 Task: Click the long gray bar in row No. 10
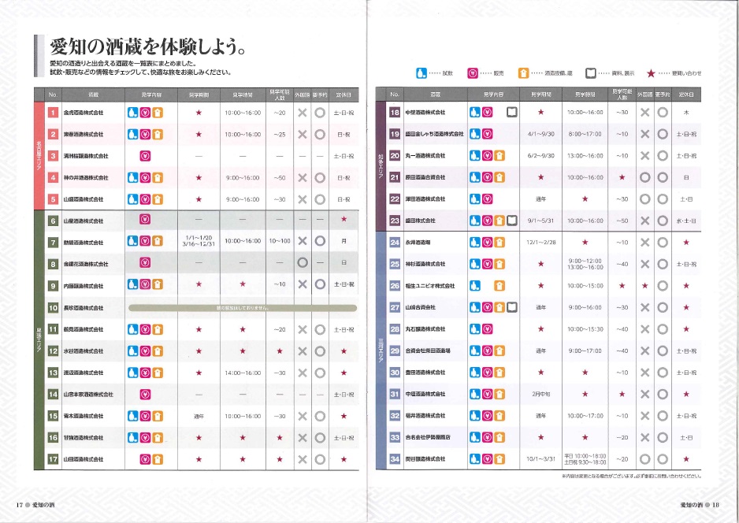(243, 308)
